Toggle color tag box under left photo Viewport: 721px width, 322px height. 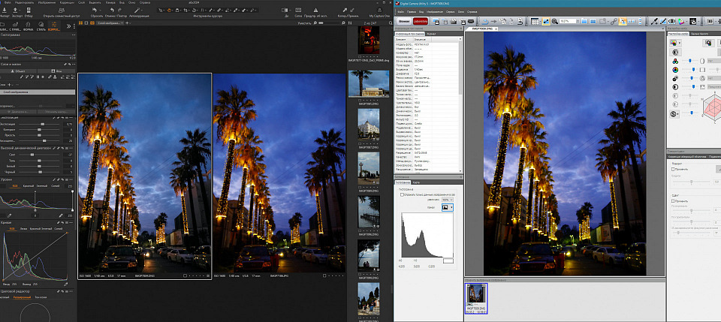tap(185, 275)
